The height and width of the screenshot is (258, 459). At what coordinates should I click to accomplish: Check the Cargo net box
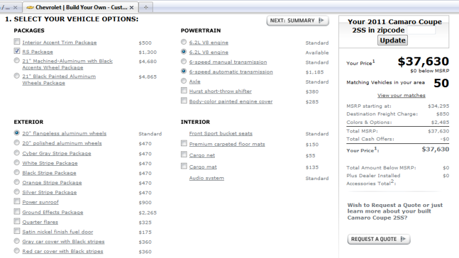tap(184, 154)
